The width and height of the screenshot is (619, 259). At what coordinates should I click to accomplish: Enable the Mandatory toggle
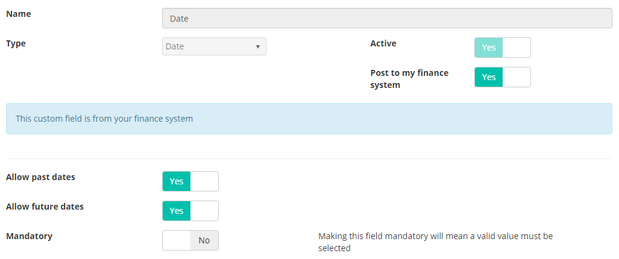click(190, 240)
